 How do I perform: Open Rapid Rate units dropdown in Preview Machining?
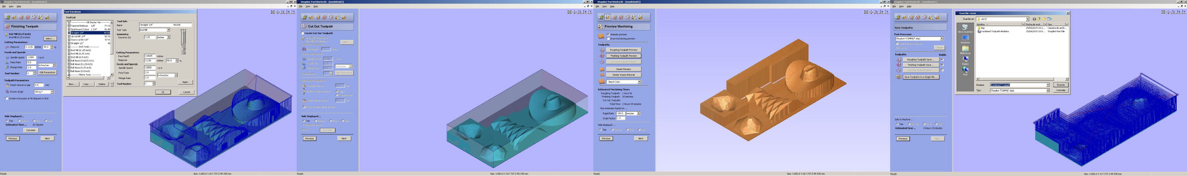pos(633,113)
